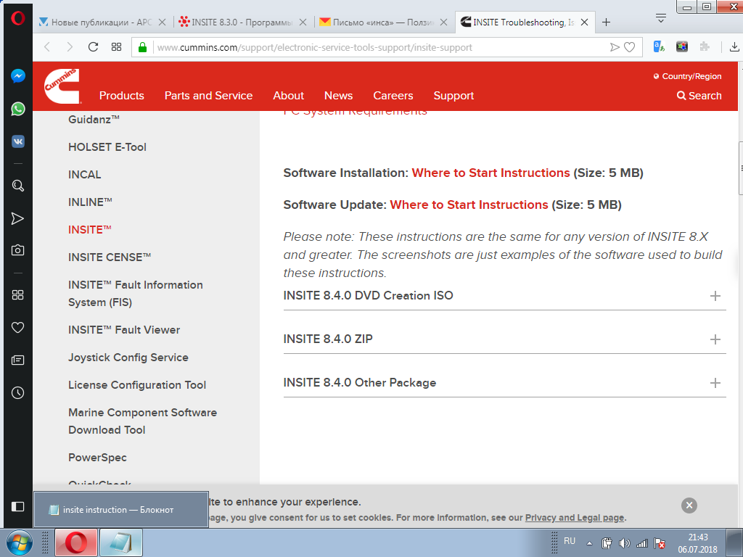The height and width of the screenshot is (557, 743).
Task: Go to Guidanz page in sidebar
Action: (x=94, y=120)
